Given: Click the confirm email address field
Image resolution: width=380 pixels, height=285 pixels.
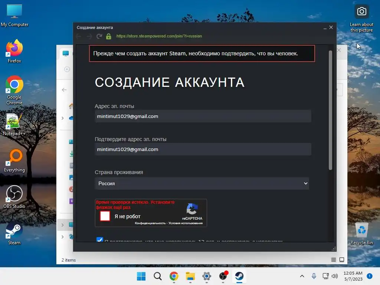Looking at the screenshot, I should 203,149.
